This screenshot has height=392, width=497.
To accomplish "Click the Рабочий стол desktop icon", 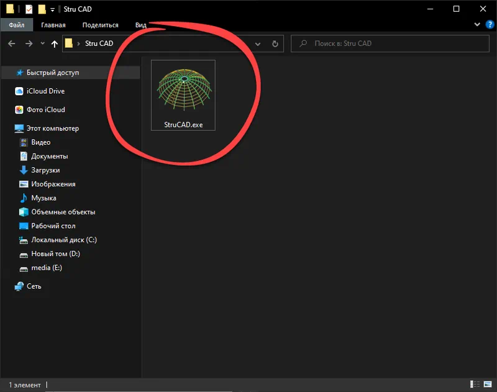I will point(24,226).
